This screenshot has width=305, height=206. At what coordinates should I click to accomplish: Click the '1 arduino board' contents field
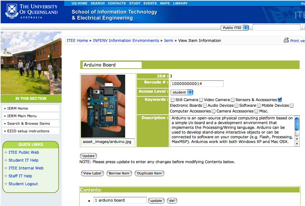(x=120, y=200)
